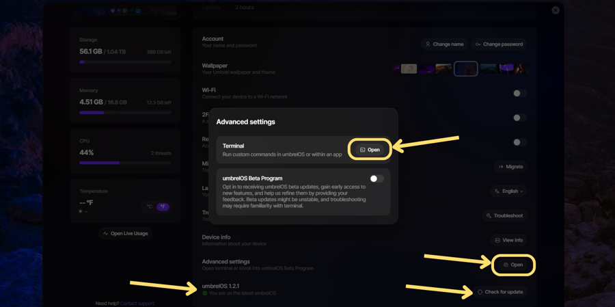Open the English language dropdown
Screen dimensions: 615x307
tap(509, 191)
